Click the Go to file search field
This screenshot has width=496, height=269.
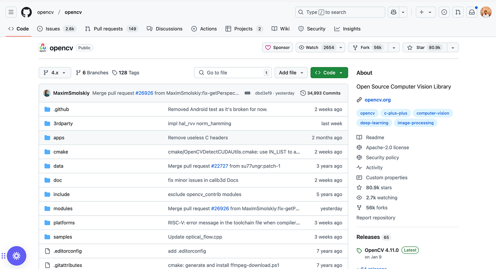233,73
